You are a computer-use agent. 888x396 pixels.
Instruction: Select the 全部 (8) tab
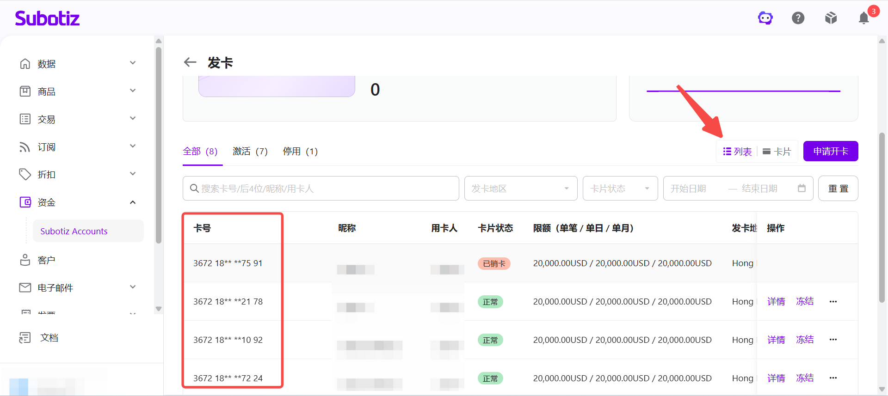pyautogui.click(x=200, y=152)
